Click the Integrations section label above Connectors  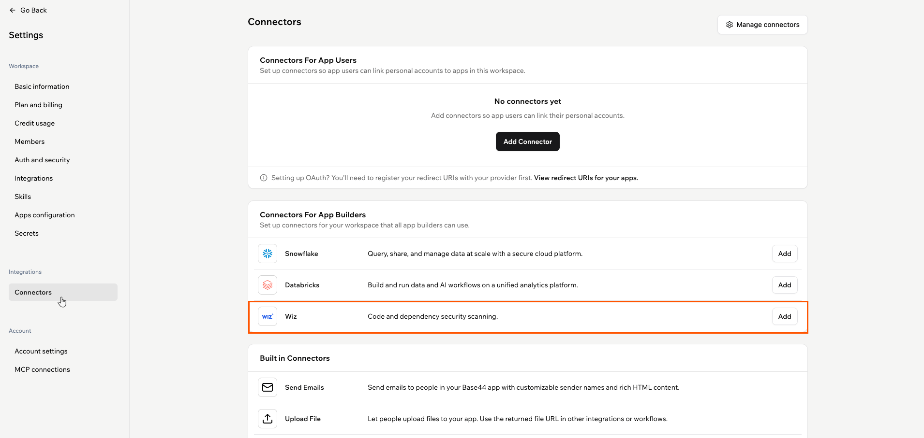[25, 272]
